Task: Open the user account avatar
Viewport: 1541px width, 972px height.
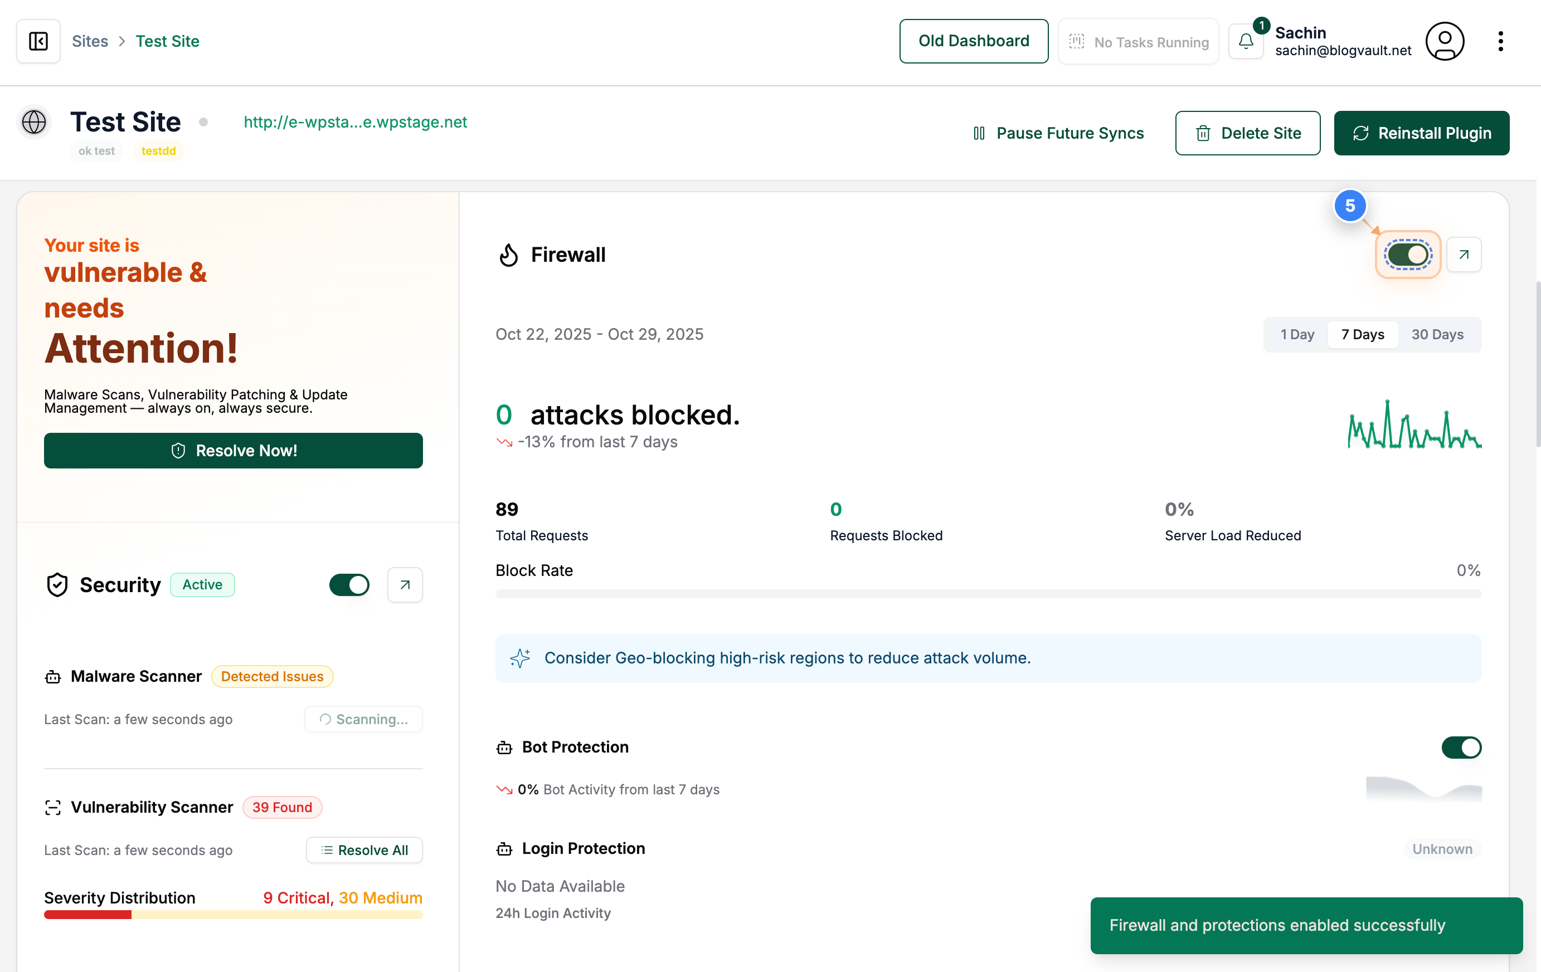Action: 1445,41
